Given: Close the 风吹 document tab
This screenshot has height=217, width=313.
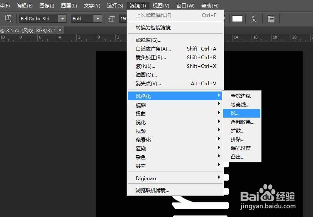Looking at the screenshot, I should (60, 30).
